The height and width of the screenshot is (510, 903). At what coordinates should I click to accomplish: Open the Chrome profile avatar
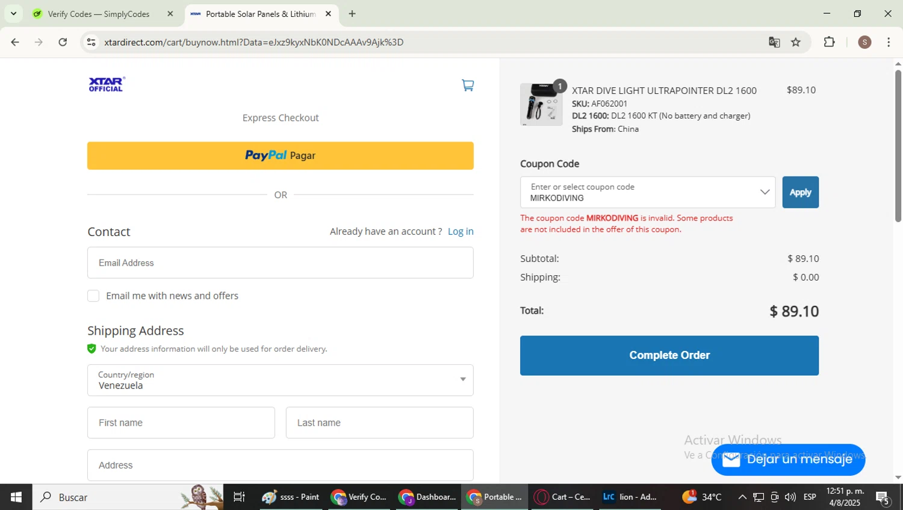(x=864, y=42)
